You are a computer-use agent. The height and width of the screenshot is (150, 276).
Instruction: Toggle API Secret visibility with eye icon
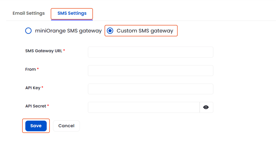click(206, 107)
